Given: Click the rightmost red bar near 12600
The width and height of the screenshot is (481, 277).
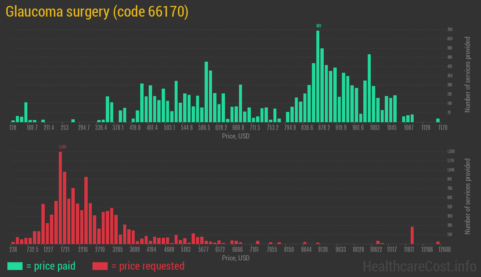Looking at the screenshot, I should pos(438,243).
